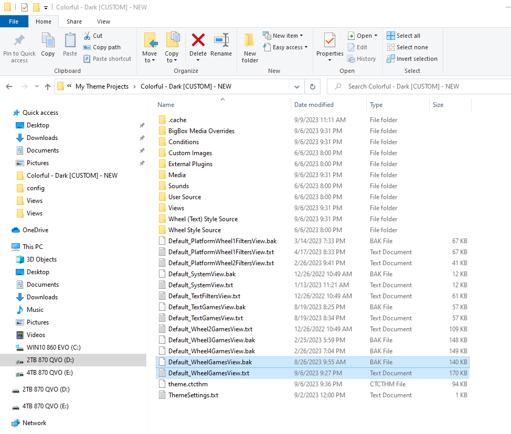Go back with Back arrow
Image resolution: width=511 pixels, height=434 pixels.
(x=9, y=86)
